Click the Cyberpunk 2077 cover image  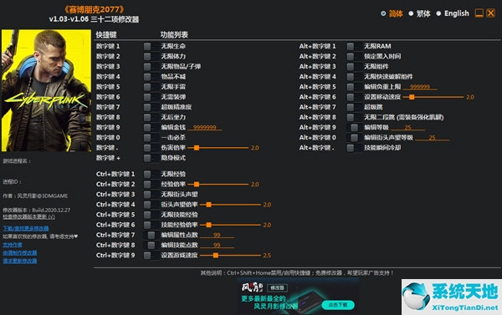point(46,90)
